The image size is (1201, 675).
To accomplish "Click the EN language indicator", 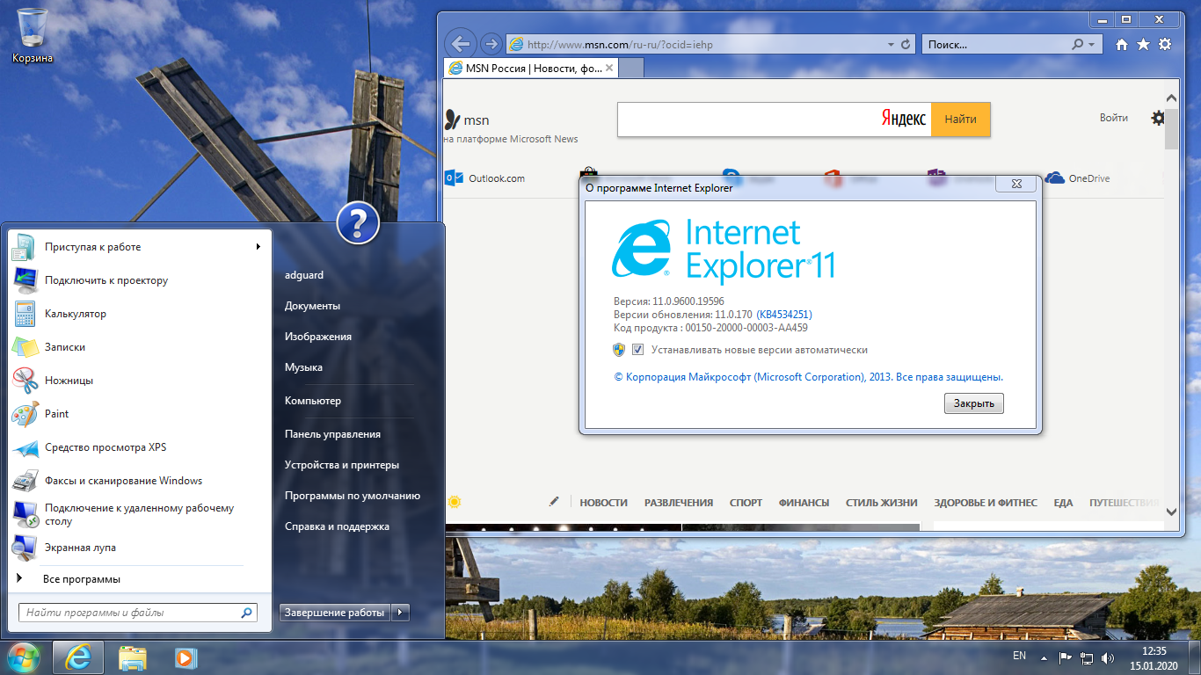I will (1019, 656).
